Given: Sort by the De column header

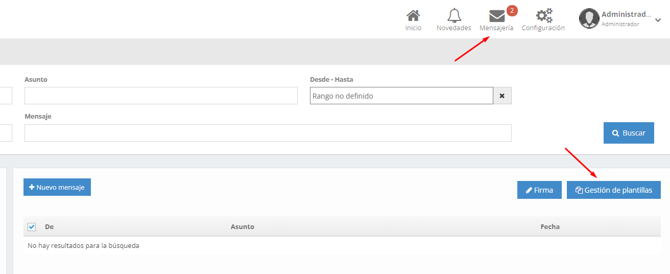Looking at the screenshot, I should (50, 226).
